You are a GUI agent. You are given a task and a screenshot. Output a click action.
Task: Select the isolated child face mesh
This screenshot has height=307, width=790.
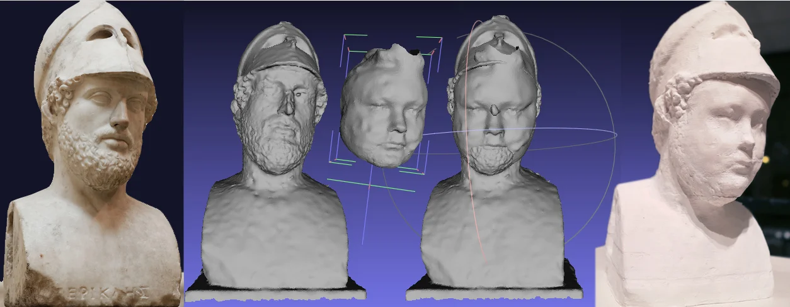pyautogui.click(x=384, y=106)
